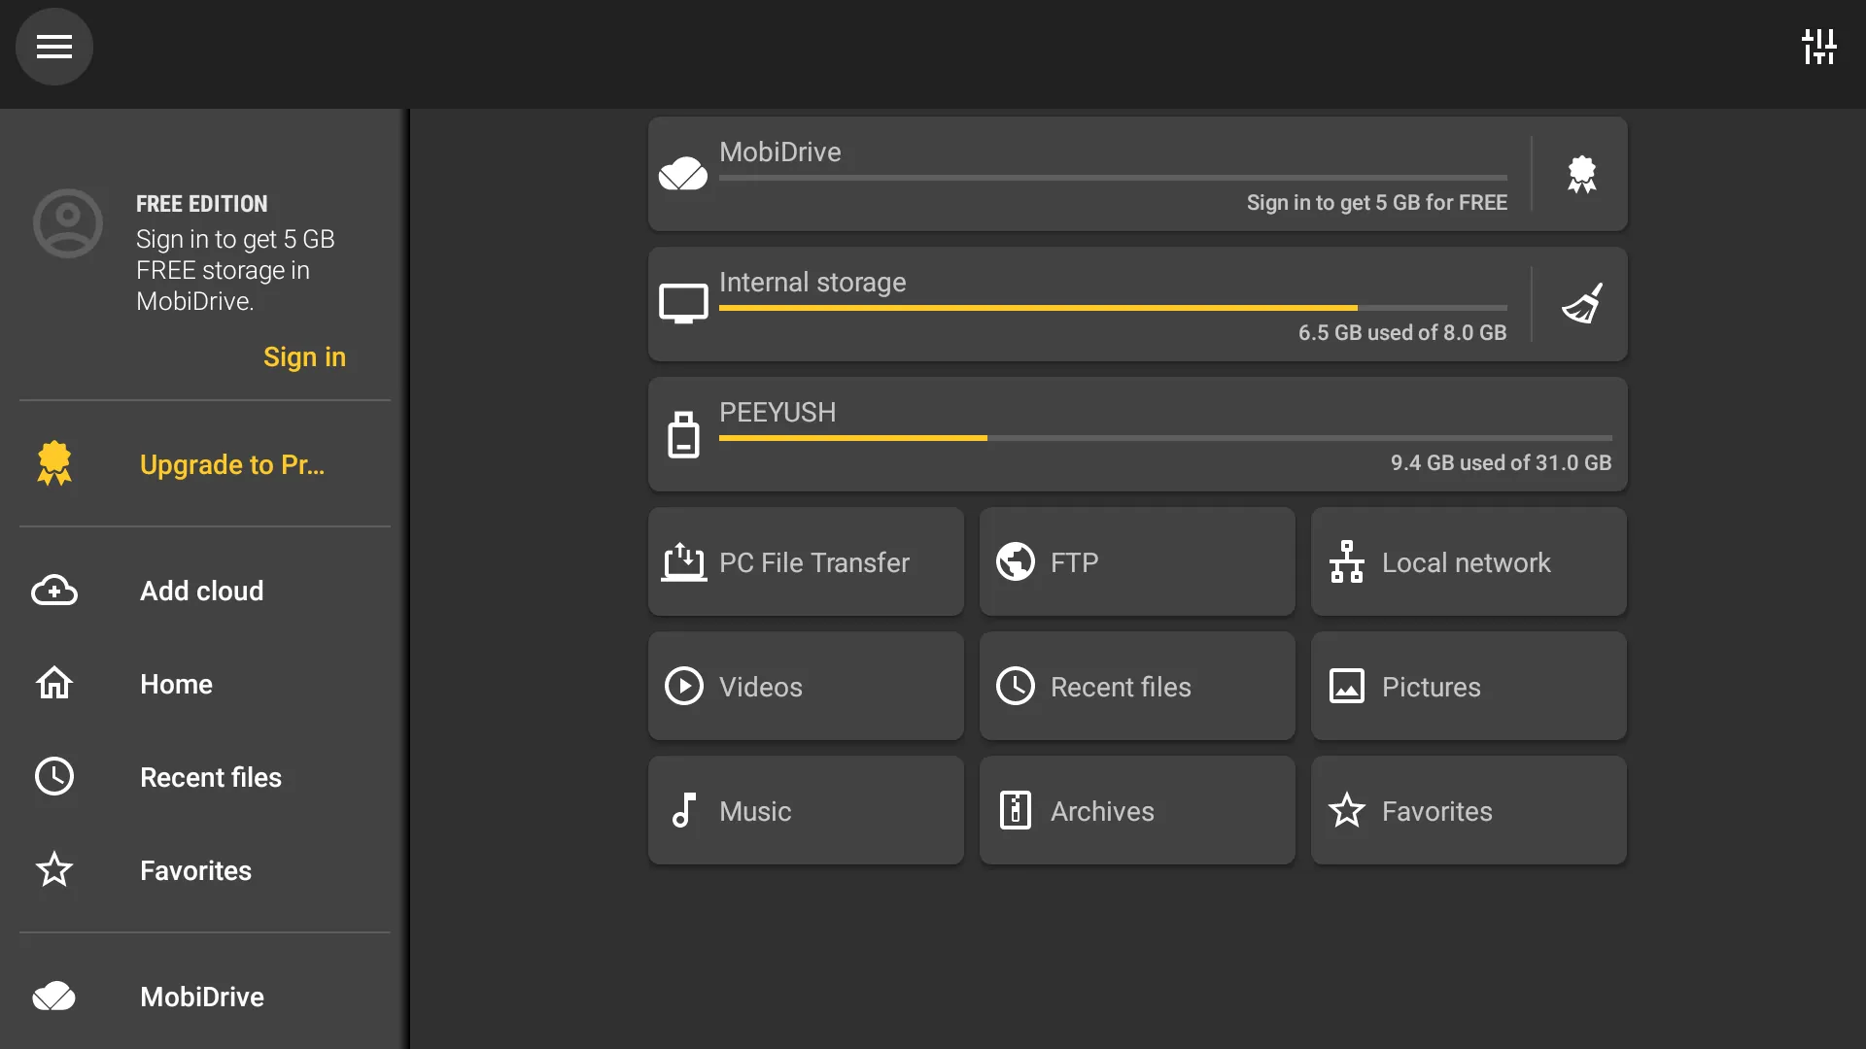
Task: Open the Favorites tile in the grid
Action: click(1469, 810)
